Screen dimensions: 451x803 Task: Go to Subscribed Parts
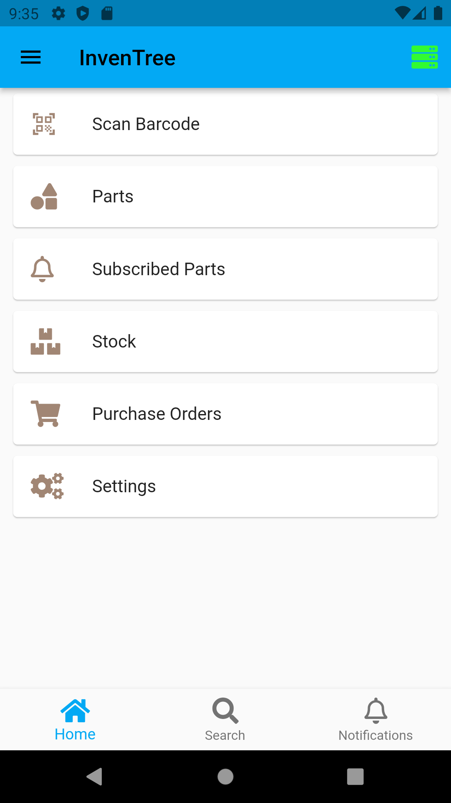(225, 269)
